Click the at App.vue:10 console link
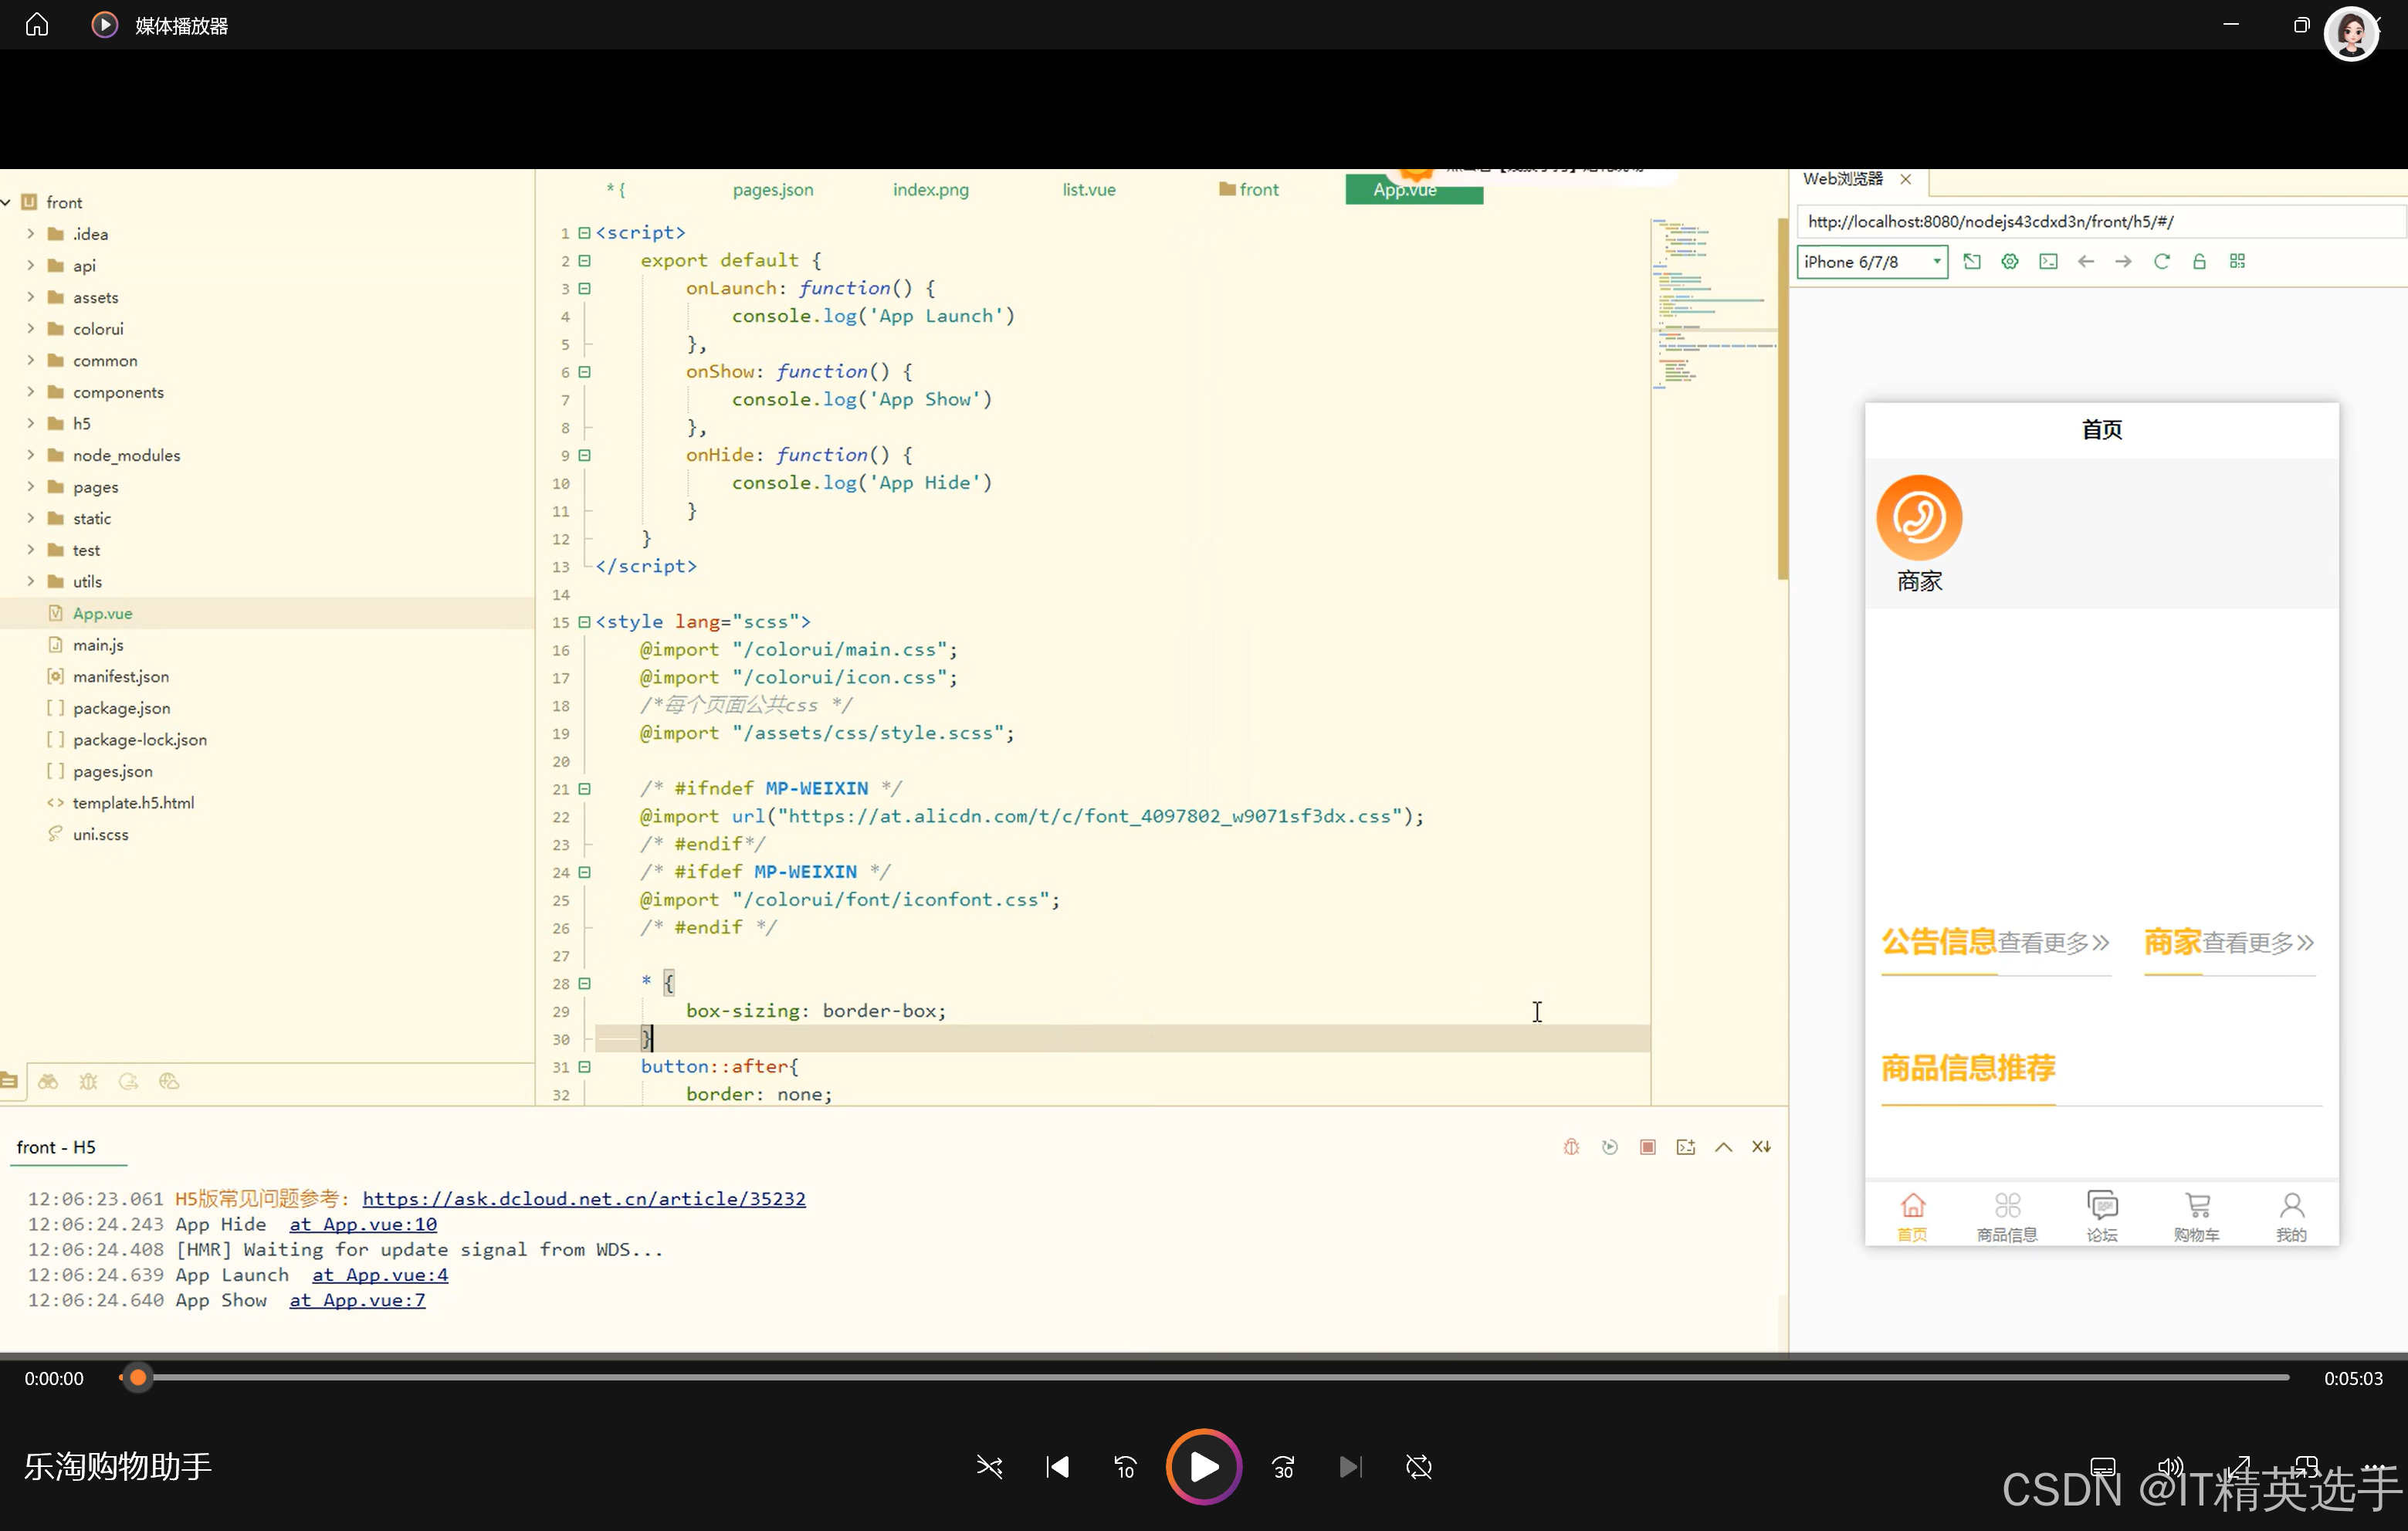This screenshot has height=1531, width=2408. point(363,1224)
